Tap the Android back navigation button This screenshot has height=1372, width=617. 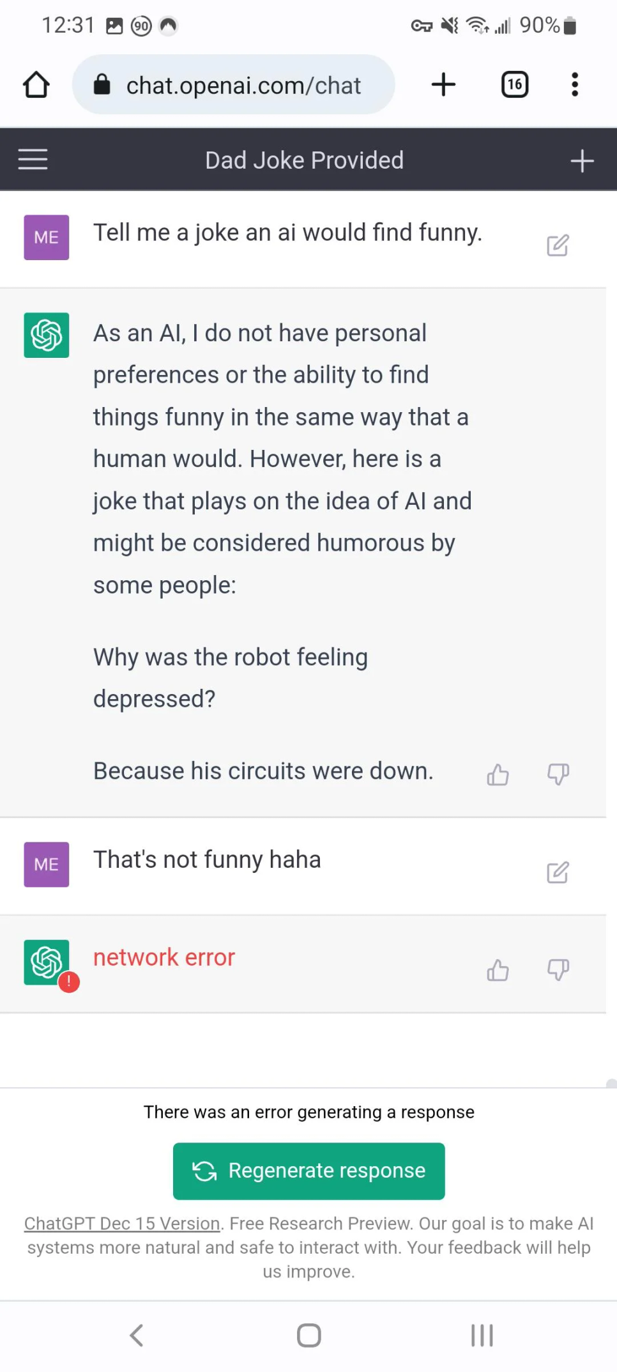(136, 1335)
